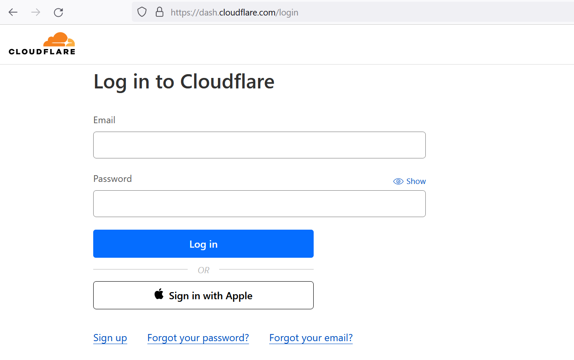Select the URL in the address bar
Screen dimensions: 574x360
pos(234,12)
